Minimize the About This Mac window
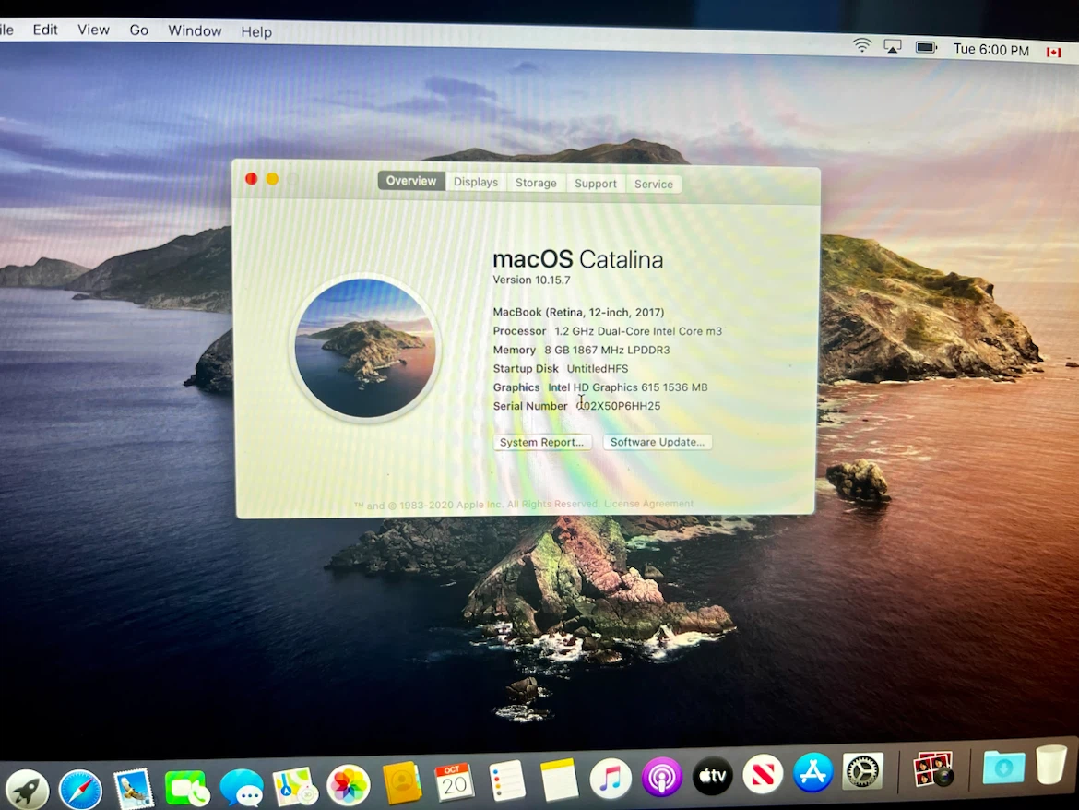This screenshot has width=1079, height=810. click(x=272, y=179)
